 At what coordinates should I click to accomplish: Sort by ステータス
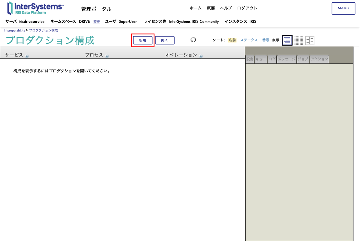pos(249,40)
